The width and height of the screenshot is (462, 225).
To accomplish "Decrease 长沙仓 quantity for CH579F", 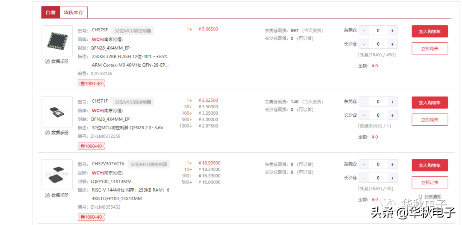I will [364, 44].
